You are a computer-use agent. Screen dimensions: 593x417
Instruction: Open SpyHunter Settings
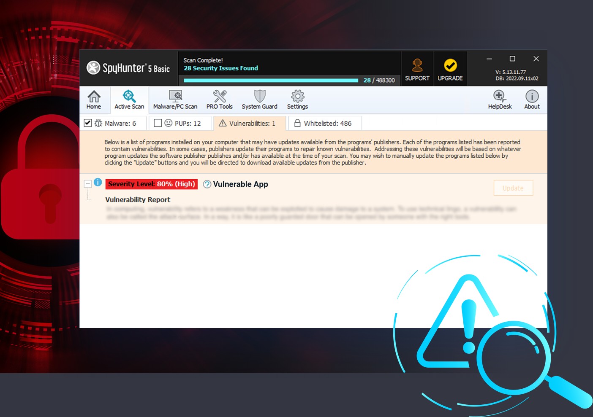297,100
